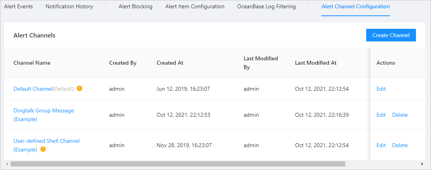The height and width of the screenshot is (170, 431).
Task: Open Notification History tab
Action: 69,7
